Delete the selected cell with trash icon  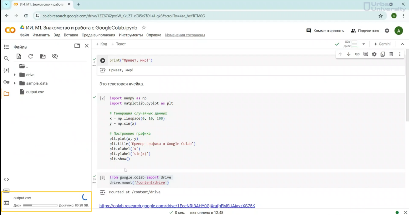391,54
